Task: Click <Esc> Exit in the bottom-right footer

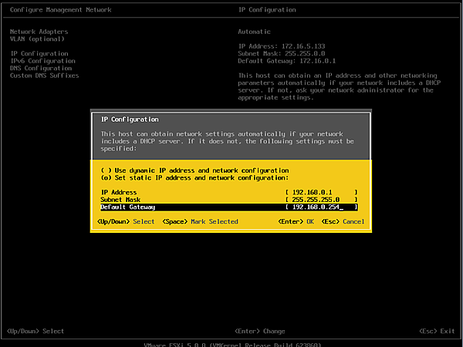Action: (437, 331)
